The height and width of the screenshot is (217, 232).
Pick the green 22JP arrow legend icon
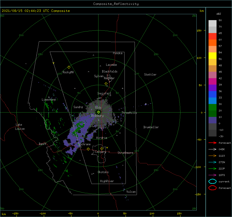[212, 168]
